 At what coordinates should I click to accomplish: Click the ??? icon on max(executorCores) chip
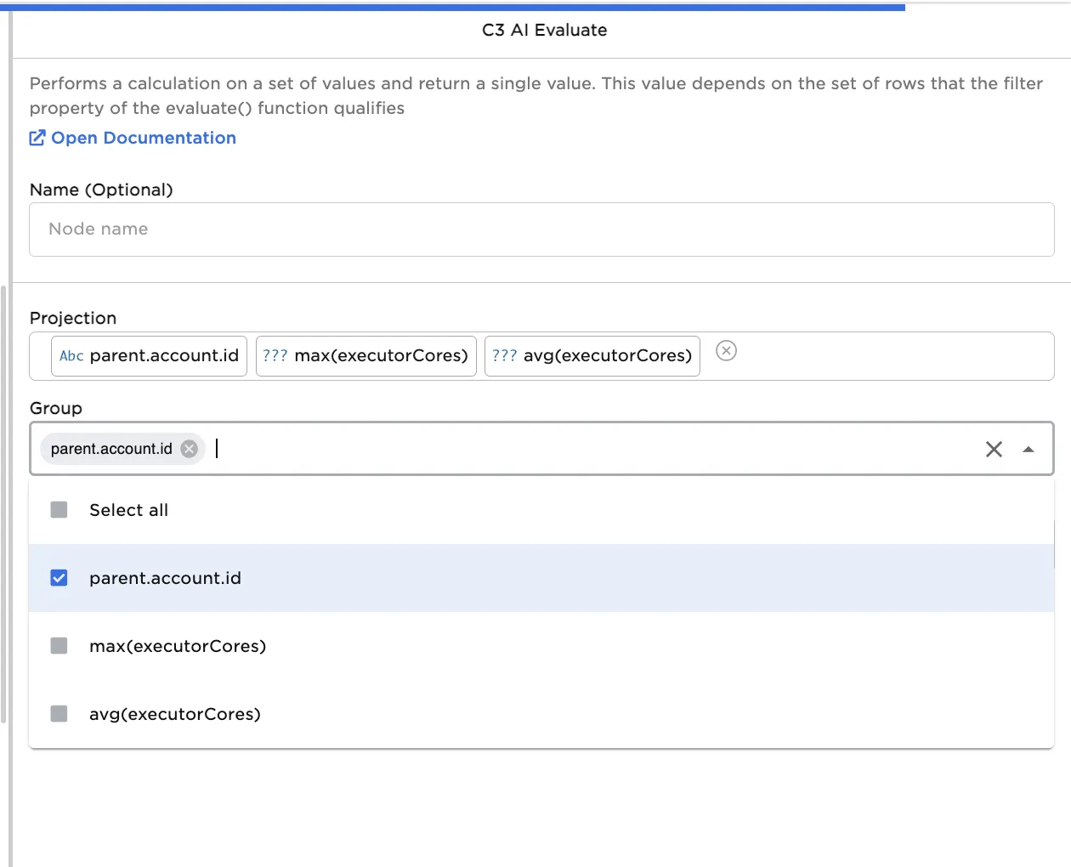pos(275,356)
